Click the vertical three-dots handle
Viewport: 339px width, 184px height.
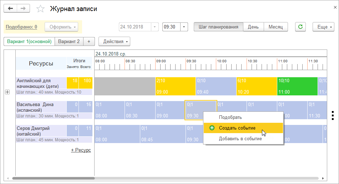pos(332,116)
